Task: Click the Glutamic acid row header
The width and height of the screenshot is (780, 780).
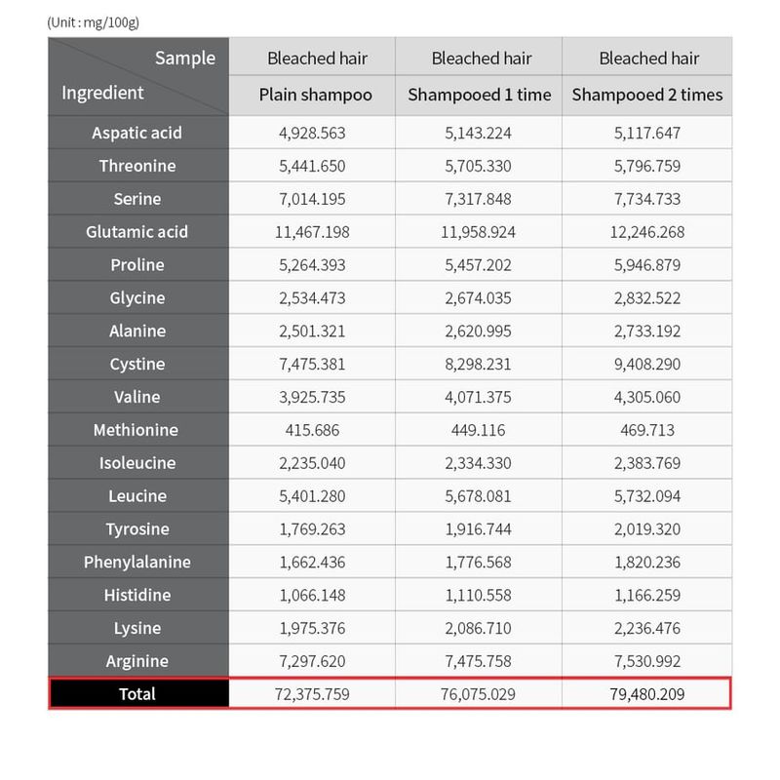Action: coord(137,232)
